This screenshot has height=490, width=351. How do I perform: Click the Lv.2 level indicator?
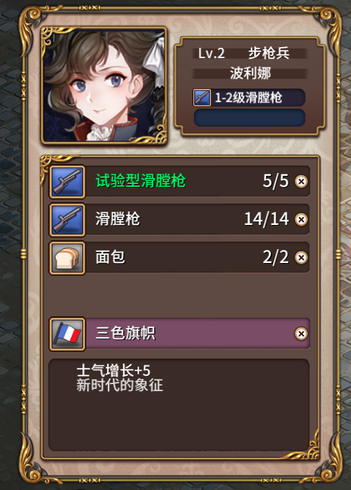[211, 53]
